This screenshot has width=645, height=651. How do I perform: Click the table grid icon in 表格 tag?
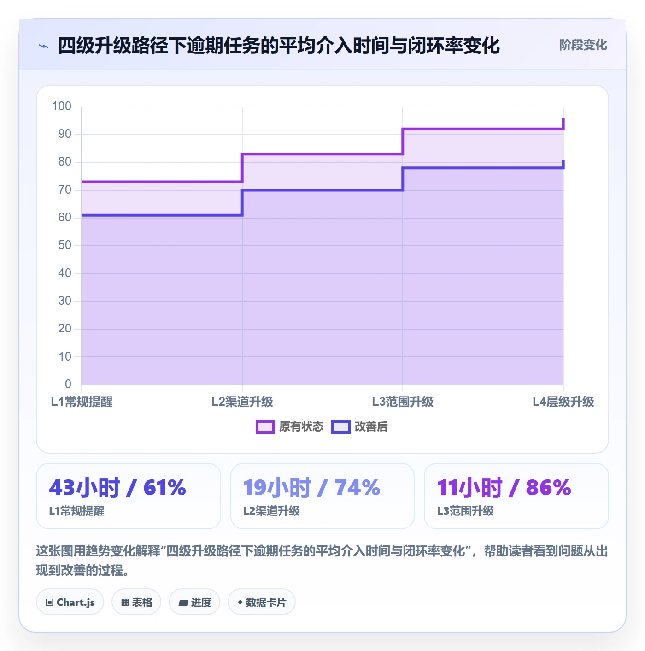[125, 602]
